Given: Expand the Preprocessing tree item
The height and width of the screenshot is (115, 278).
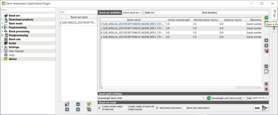Looking at the screenshot, I should tap(2, 27).
